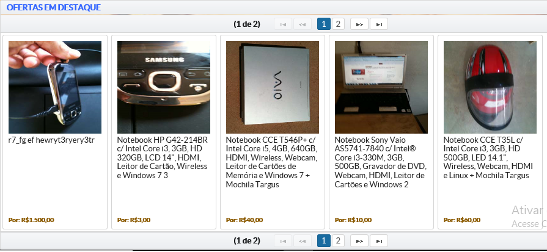Screen dimensions: 547x252
Task: Click the price Por: R$10,00
Action: [x=353, y=220]
